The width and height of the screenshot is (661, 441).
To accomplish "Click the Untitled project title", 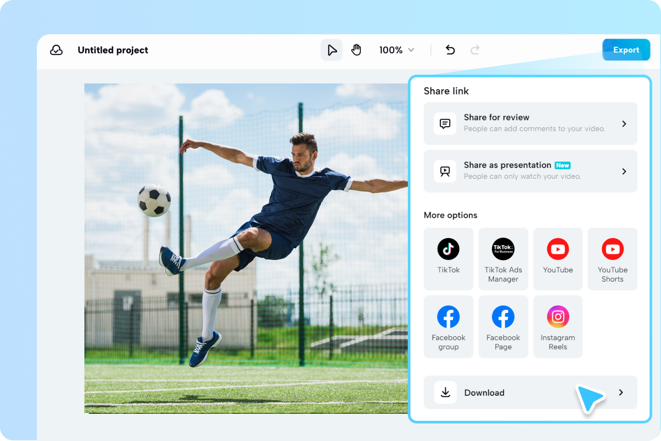I will click(x=113, y=50).
